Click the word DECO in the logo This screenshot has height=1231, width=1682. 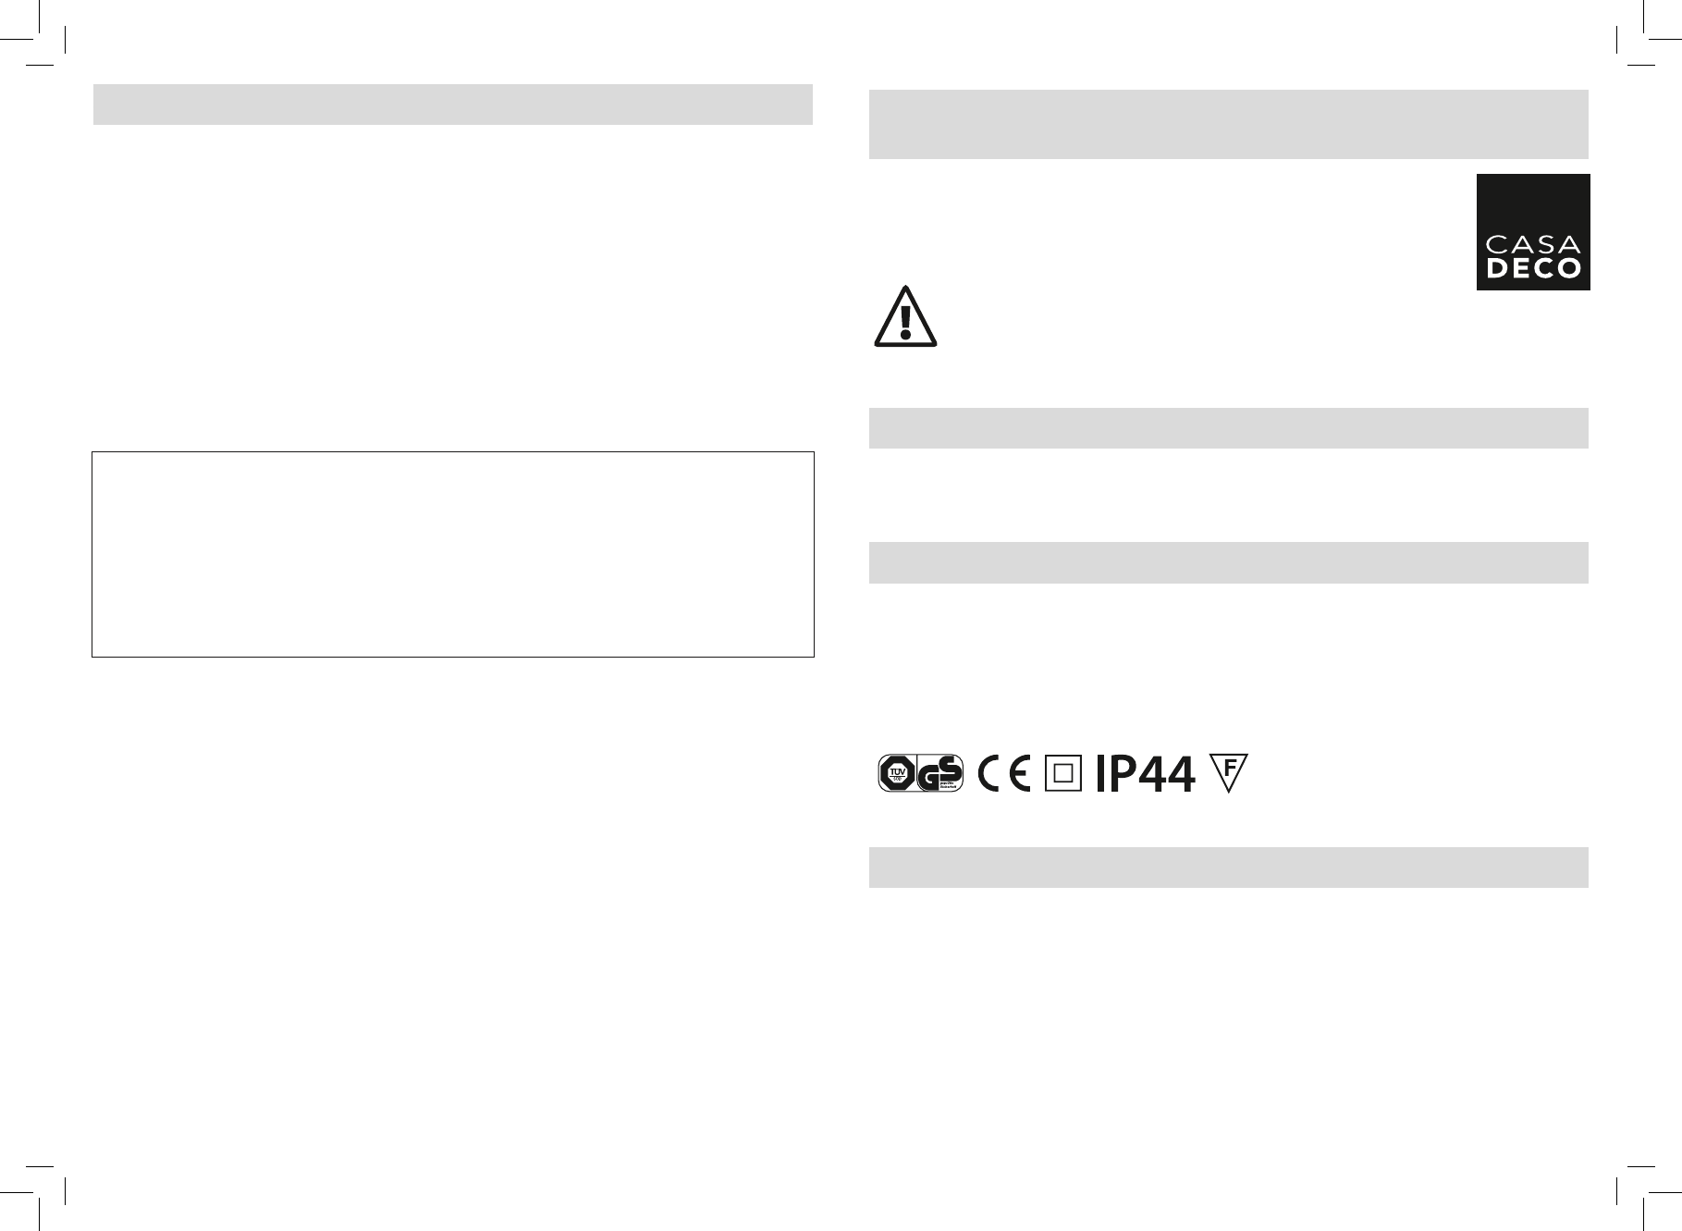click(x=1533, y=269)
